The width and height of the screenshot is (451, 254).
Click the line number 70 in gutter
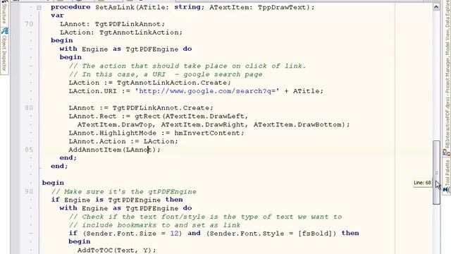pos(29,24)
